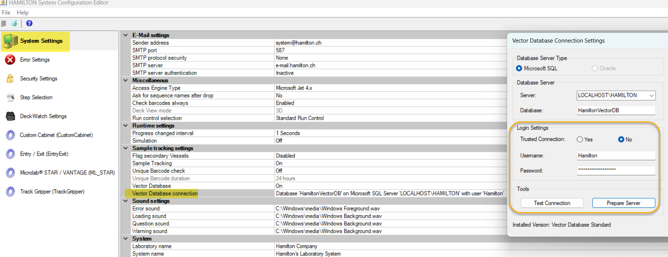
Task: Click into the Username input field
Action: [616, 156]
